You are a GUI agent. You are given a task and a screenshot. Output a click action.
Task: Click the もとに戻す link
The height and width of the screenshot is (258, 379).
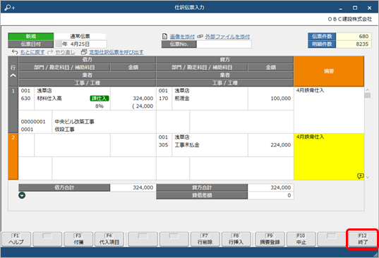click(x=32, y=52)
